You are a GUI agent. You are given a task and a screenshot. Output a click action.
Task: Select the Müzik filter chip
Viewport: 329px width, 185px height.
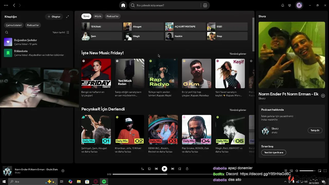click(x=98, y=16)
